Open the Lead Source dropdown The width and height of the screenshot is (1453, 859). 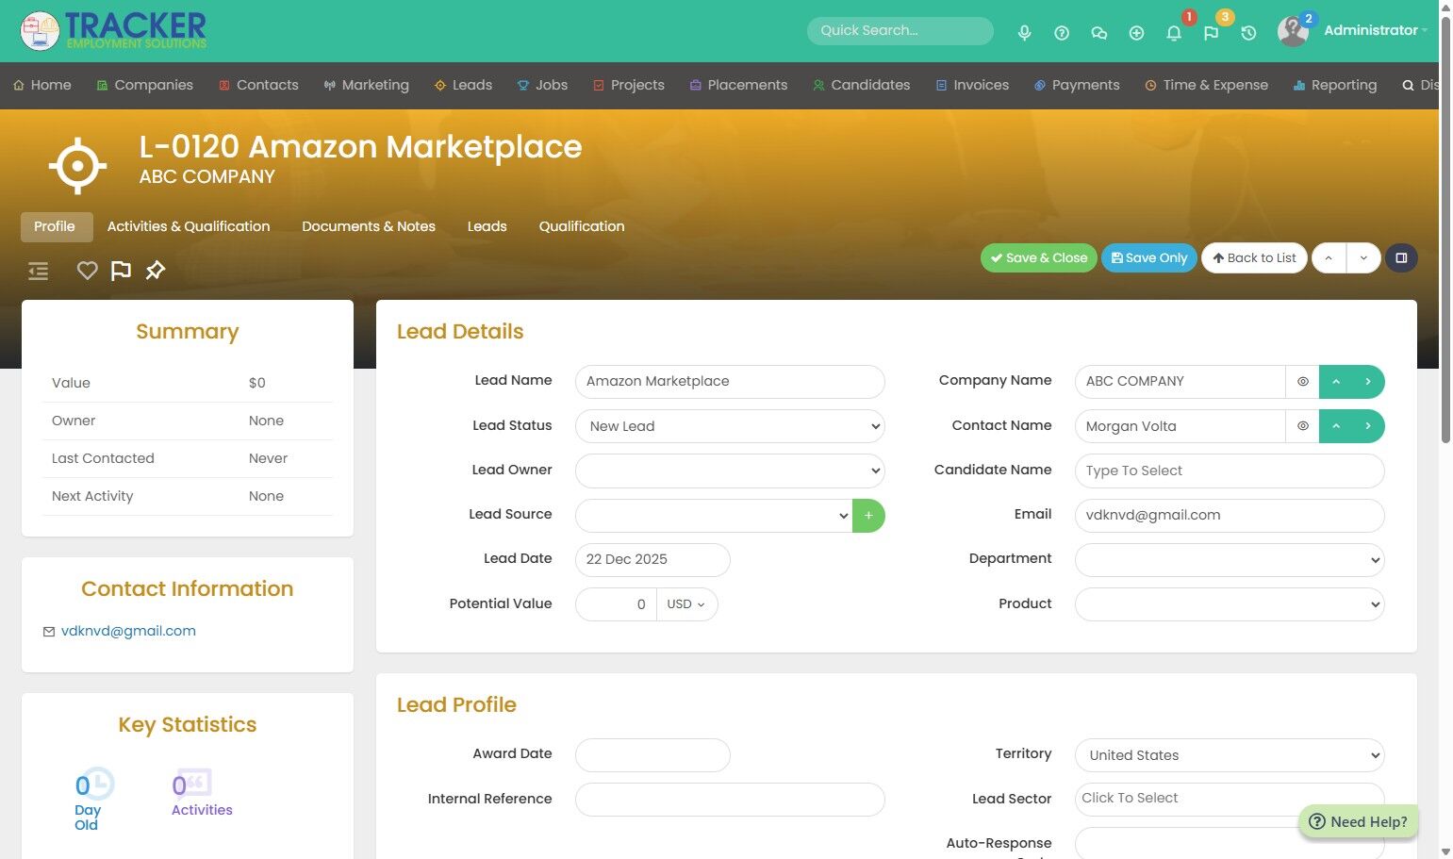(x=714, y=516)
